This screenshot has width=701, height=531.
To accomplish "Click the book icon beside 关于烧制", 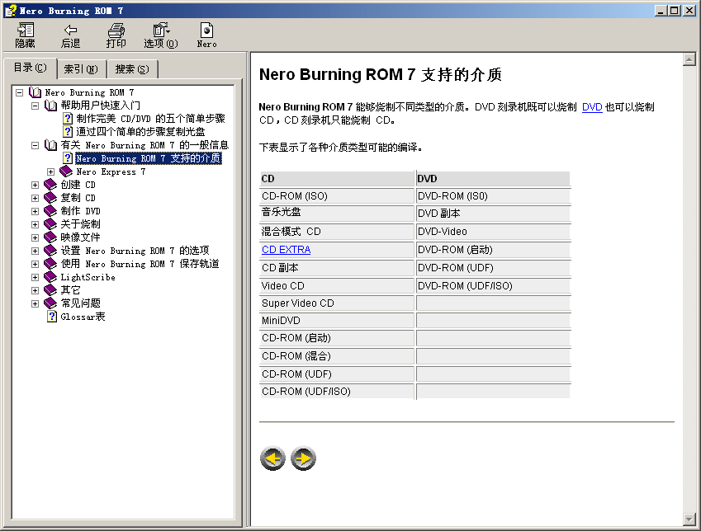I will pos(50,224).
